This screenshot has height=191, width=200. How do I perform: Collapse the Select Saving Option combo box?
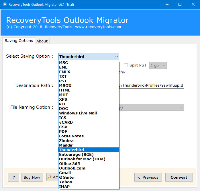(x=89, y=56)
